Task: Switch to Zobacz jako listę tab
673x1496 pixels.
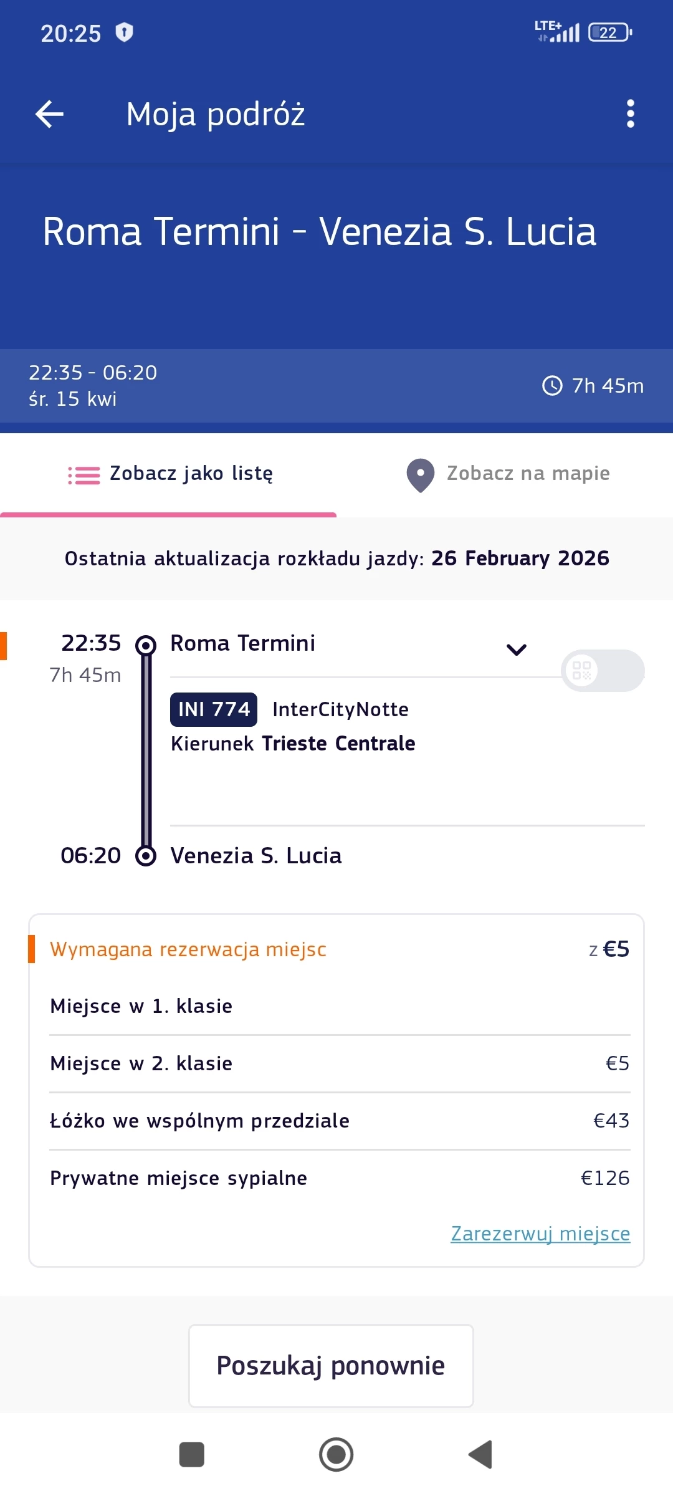Action: tap(191, 474)
